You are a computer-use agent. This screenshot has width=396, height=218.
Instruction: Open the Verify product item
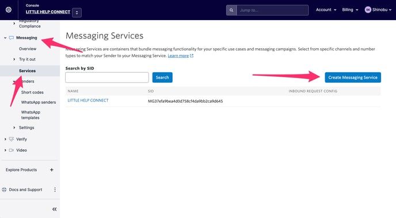(21, 139)
